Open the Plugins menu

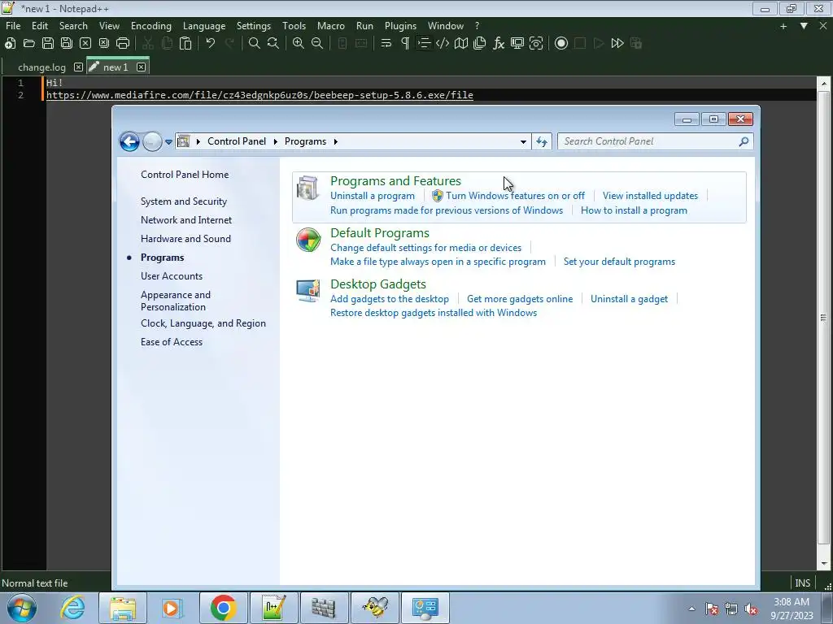pos(400,25)
